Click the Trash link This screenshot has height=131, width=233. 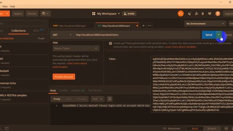[x=41, y=39]
